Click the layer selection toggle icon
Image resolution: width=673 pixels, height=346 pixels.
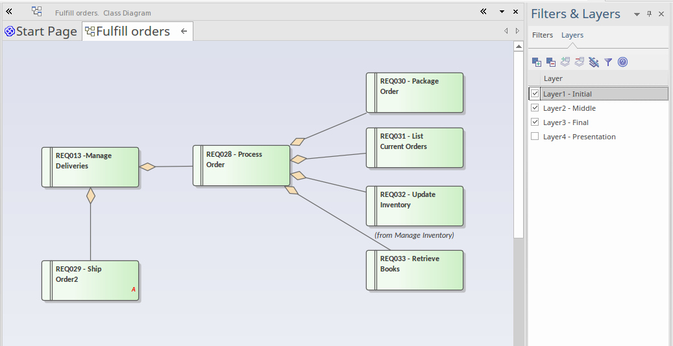click(x=594, y=62)
